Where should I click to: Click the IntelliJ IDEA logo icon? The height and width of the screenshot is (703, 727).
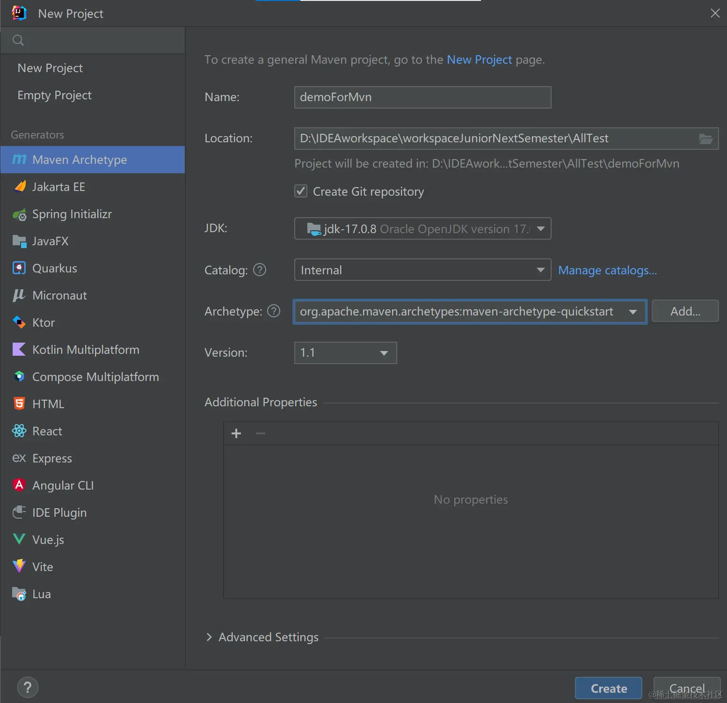pos(19,13)
